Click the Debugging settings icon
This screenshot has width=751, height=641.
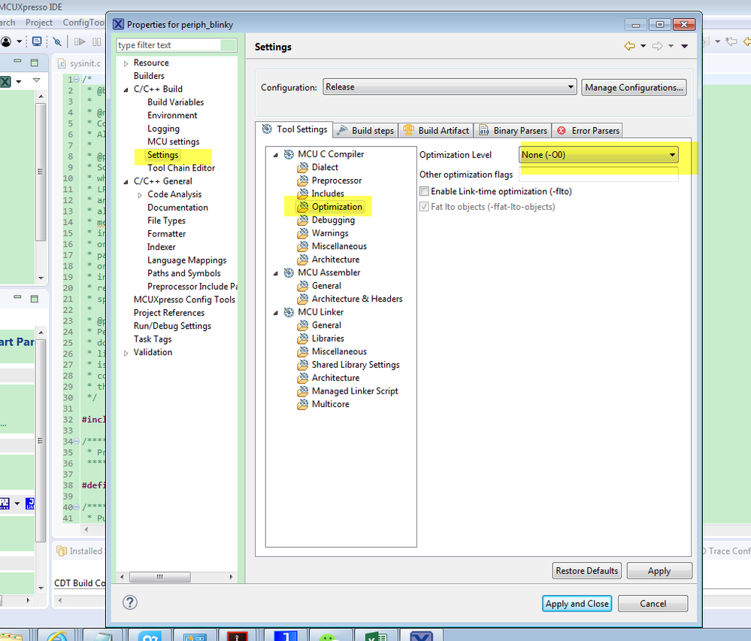pyautogui.click(x=303, y=220)
